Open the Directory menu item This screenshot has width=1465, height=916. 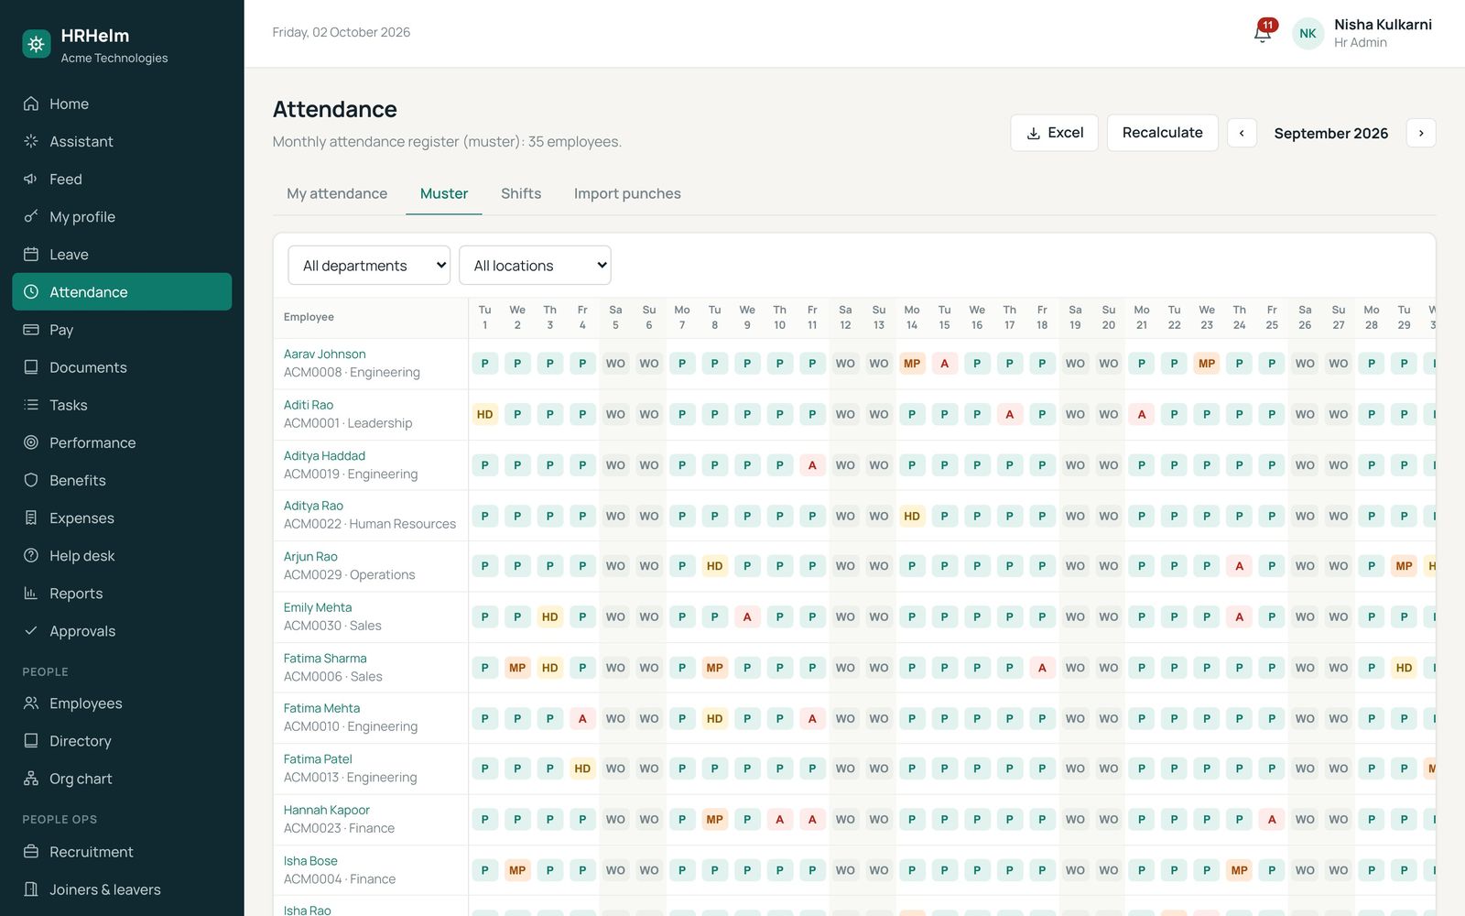(x=122, y=740)
